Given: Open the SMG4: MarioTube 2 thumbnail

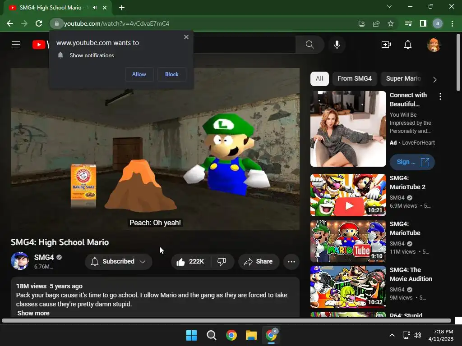Looking at the screenshot, I should [x=348, y=195].
